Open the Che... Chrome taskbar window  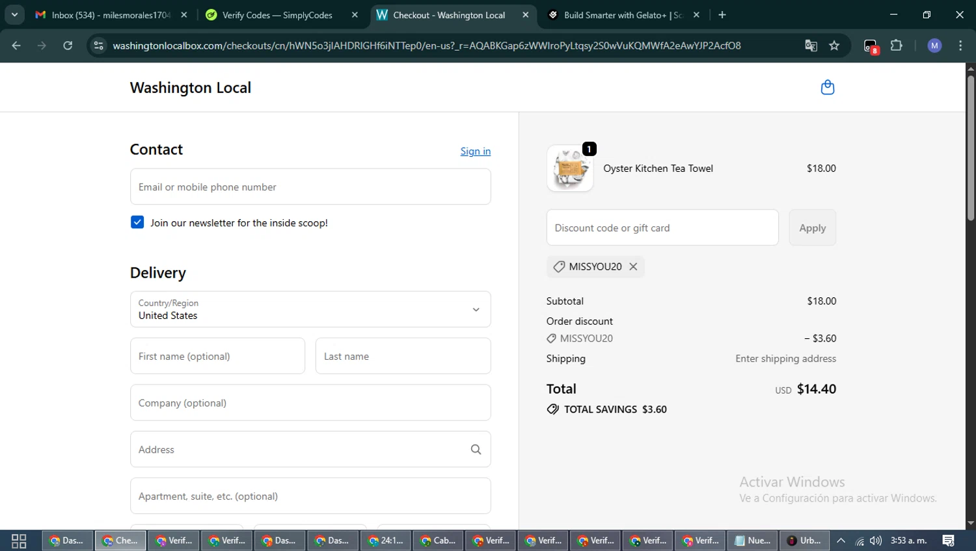tap(120, 541)
